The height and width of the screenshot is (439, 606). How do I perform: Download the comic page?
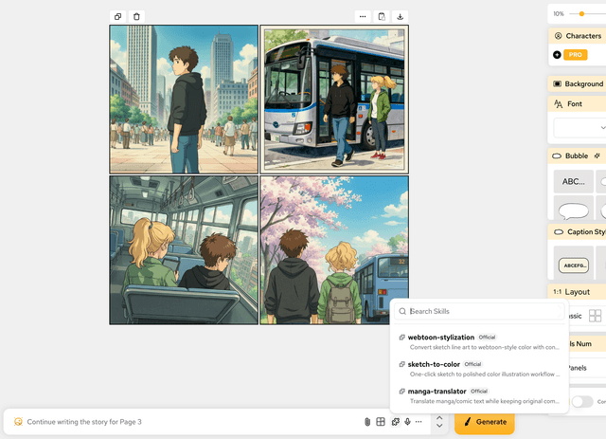point(401,16)
